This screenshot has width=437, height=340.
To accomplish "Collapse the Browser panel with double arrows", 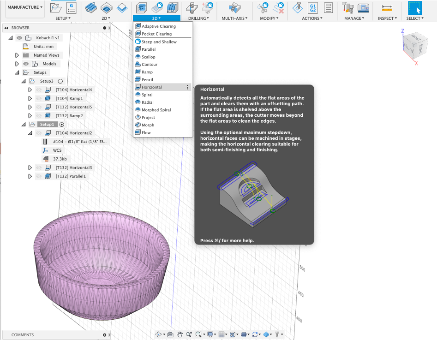I will (x=6, y=28).
